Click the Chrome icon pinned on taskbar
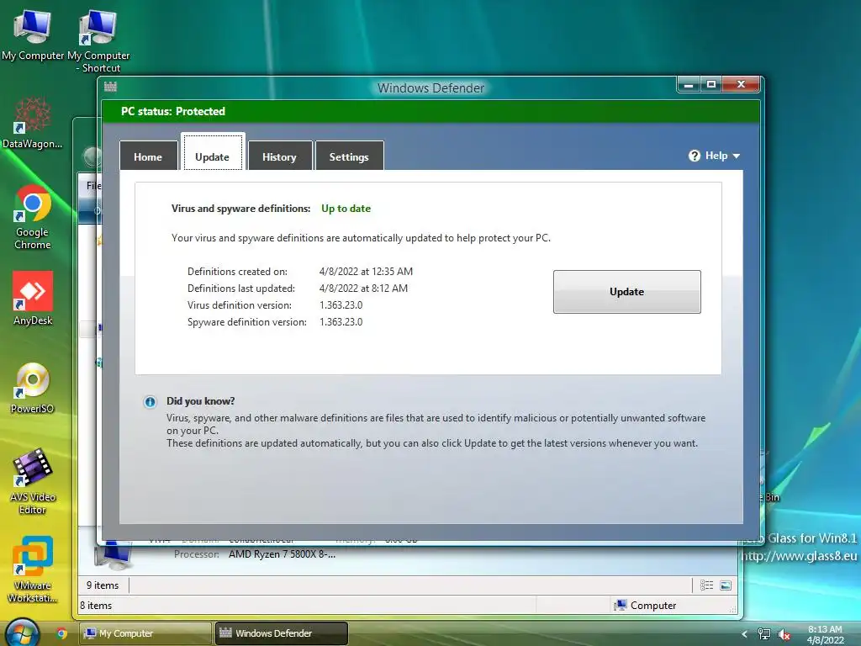The height and width of the screenshot is (646, 861). tap(61, 633)
